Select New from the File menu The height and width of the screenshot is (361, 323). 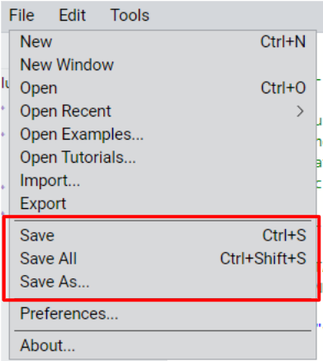tap(163, 42)
